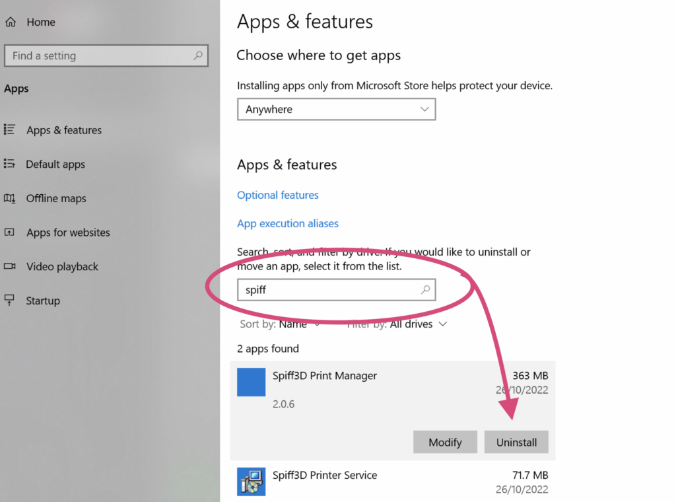The image size is (676, 502).
Task: Click the Apps & features list icon
Action: pyautogui.click(x=9, y=130)
